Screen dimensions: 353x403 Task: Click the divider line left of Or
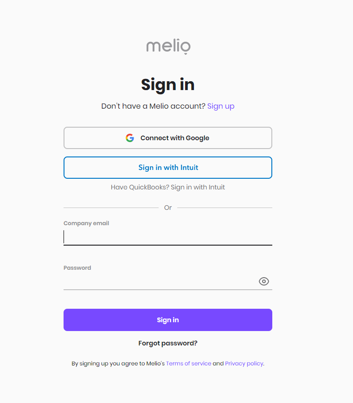pyautogui.click(x=111, y=208)
